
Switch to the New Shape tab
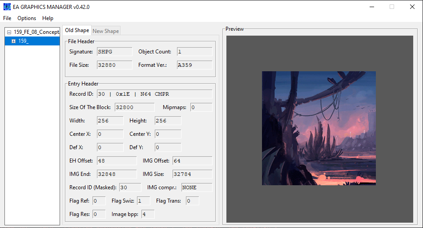tap(106, 31)
